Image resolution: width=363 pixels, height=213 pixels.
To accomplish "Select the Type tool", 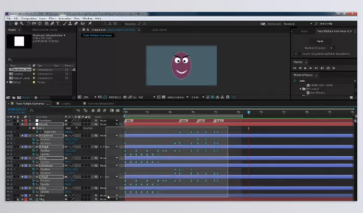I will 58,23.
